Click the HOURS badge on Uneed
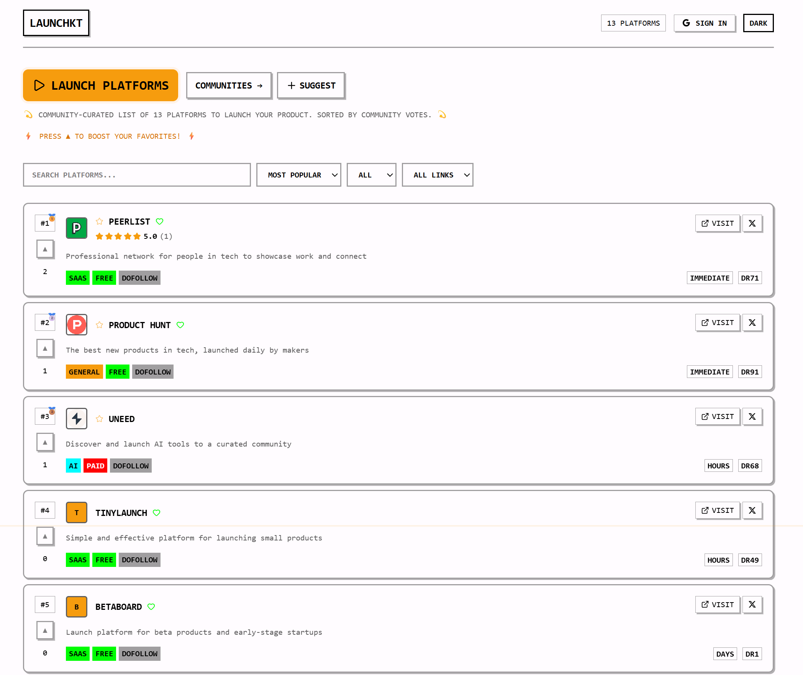 (718, 466)
